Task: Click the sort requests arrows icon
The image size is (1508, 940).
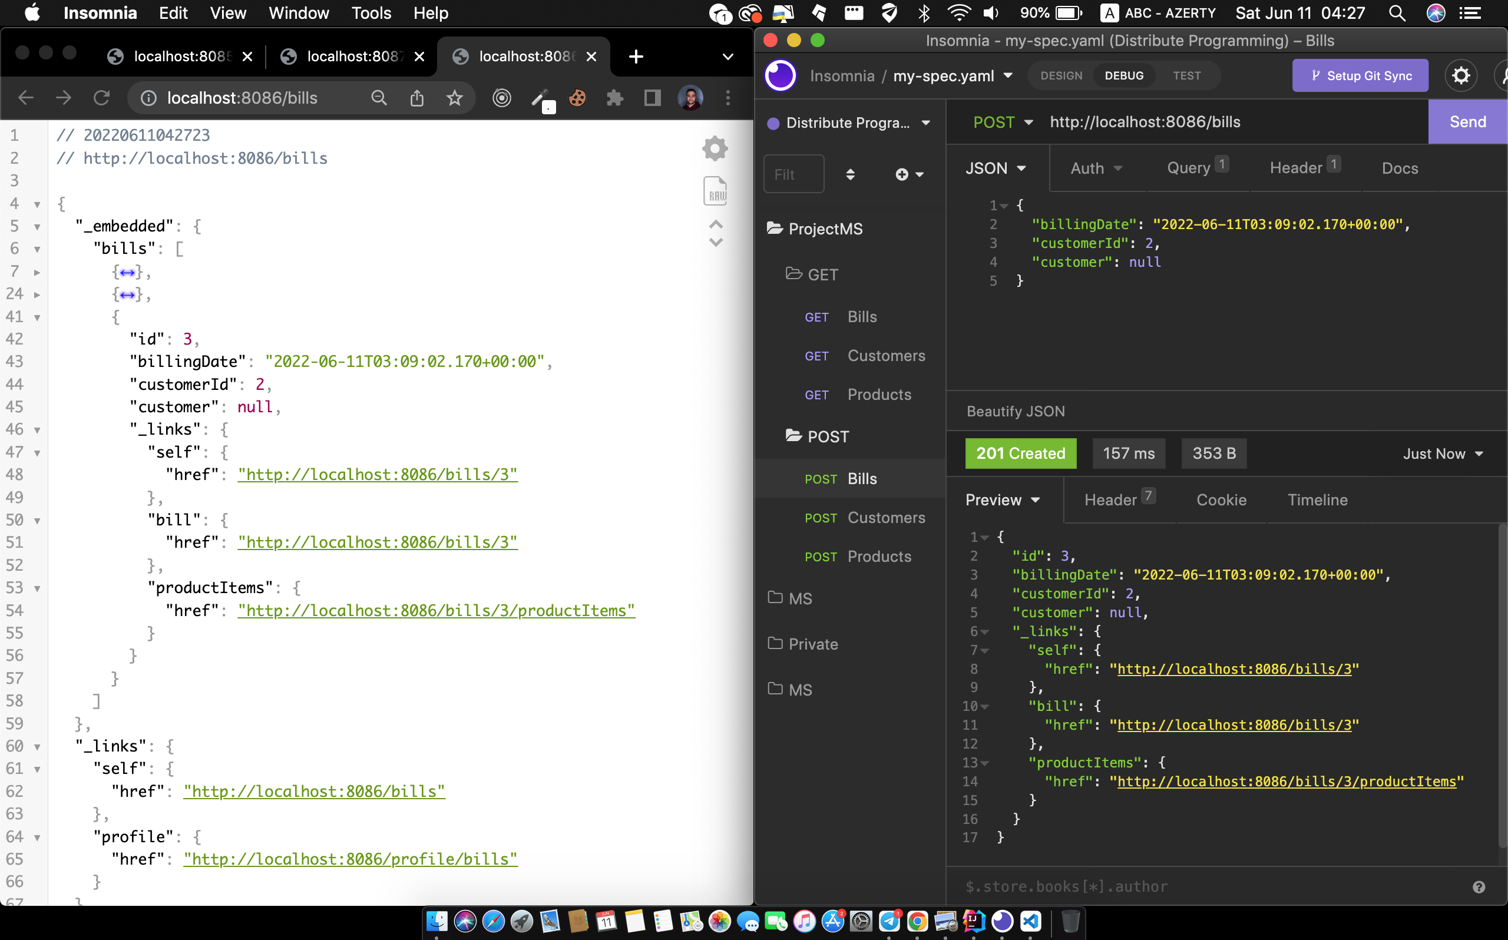Action: (x=851, y=175)
